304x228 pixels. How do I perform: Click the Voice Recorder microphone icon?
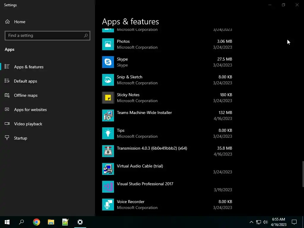pyautogui.click(x=108, y=205)
